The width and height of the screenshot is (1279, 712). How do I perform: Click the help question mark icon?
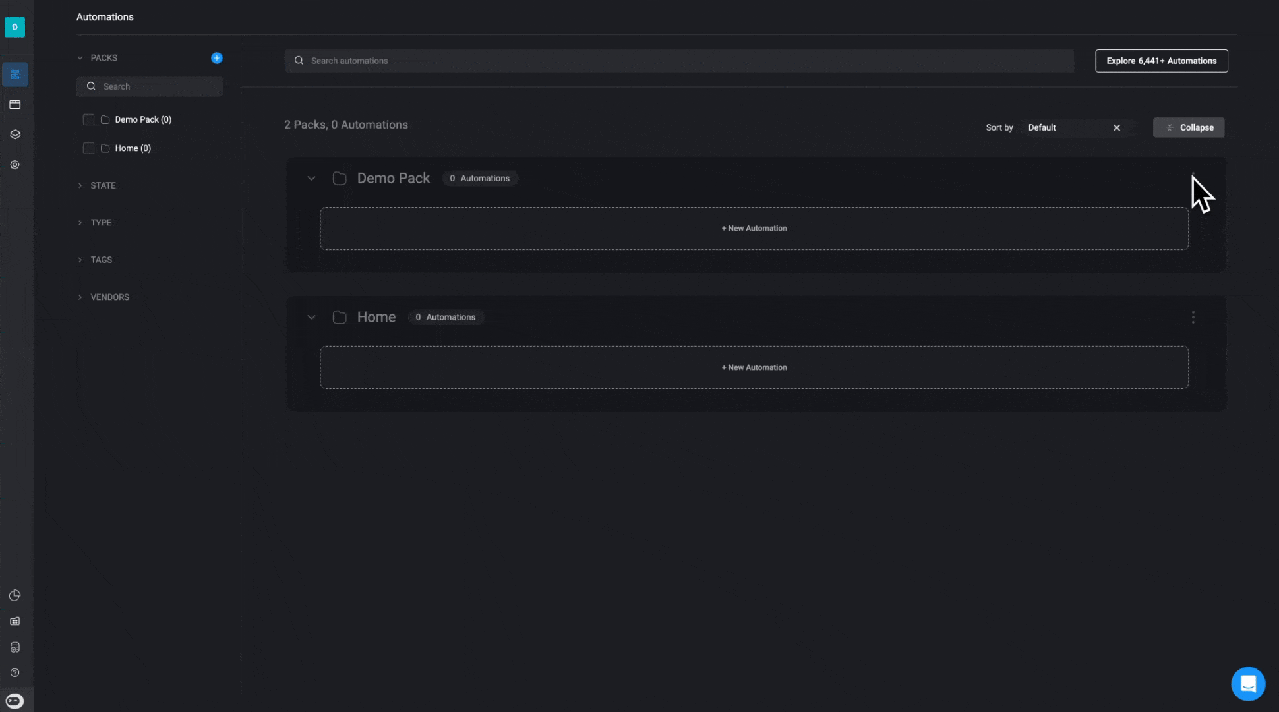pos(15,672)
